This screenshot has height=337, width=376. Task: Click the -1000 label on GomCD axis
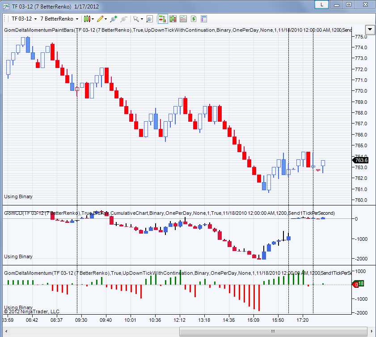click(361, 239)
